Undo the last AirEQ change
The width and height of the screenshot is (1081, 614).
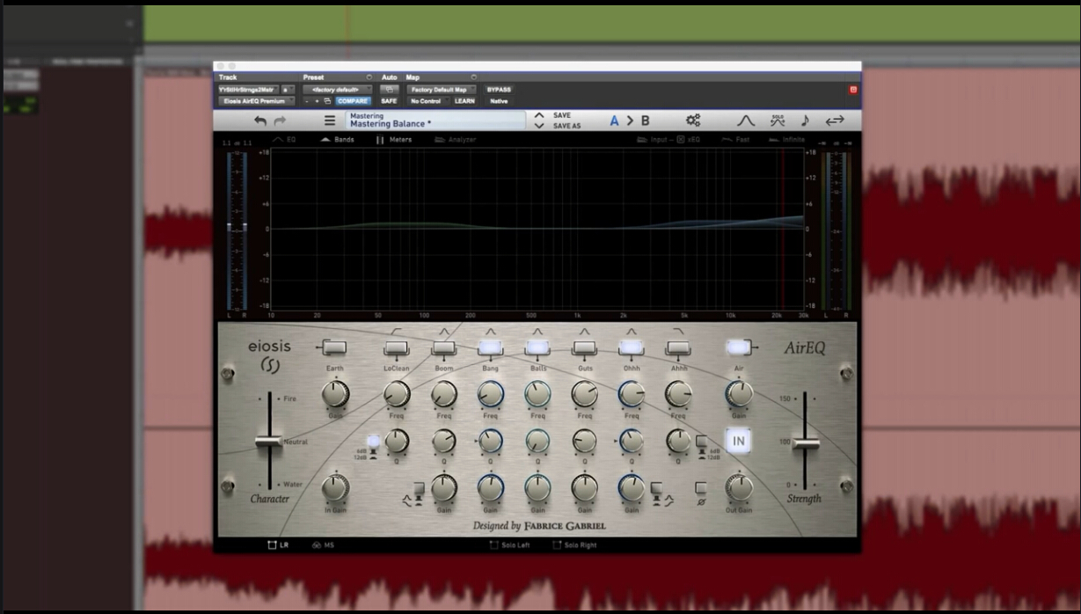coord(259,121)
